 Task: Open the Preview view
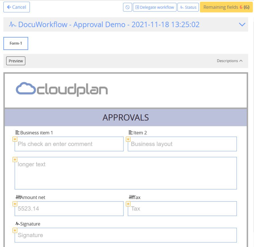[x=16, y=61]
